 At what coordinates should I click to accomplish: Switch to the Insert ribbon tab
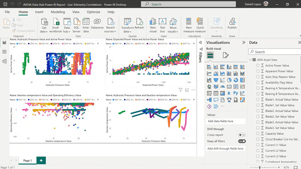coord(39,12)
